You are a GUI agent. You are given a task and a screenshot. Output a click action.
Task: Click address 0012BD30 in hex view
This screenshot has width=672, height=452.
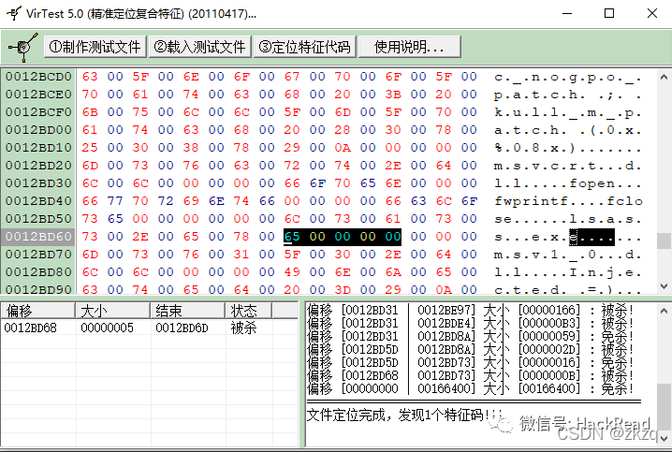click(x=38, y=183)
